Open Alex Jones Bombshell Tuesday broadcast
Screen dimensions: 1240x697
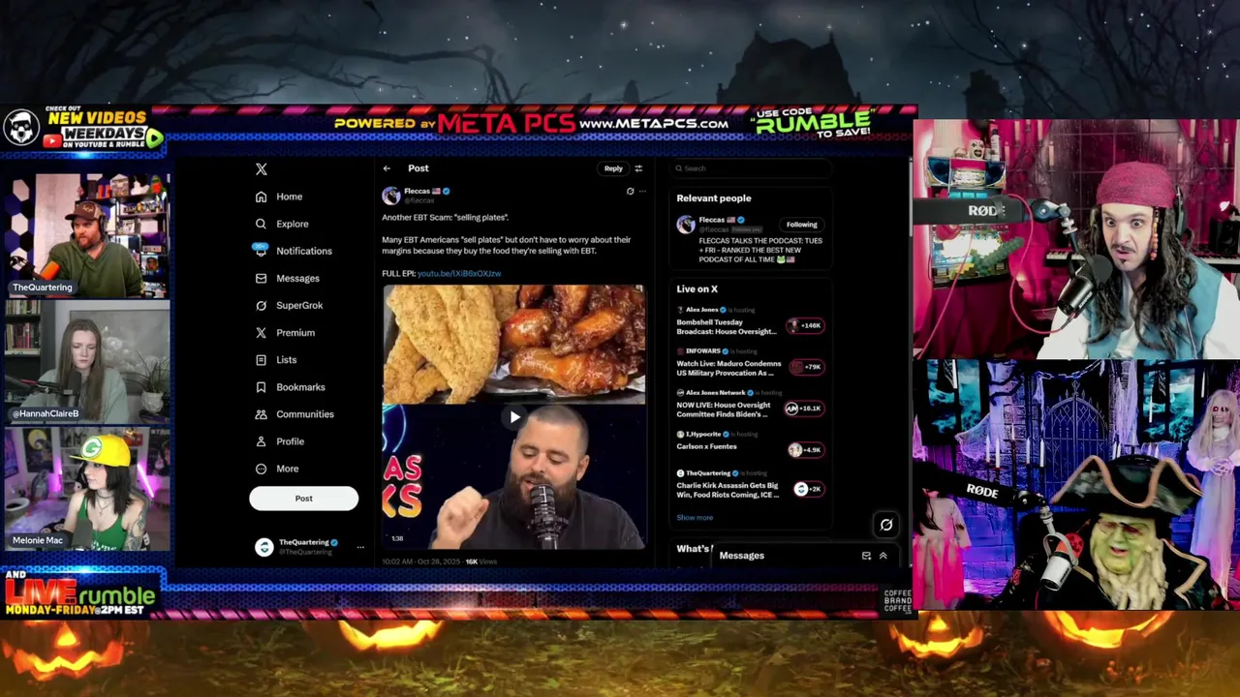click(728, 326)
